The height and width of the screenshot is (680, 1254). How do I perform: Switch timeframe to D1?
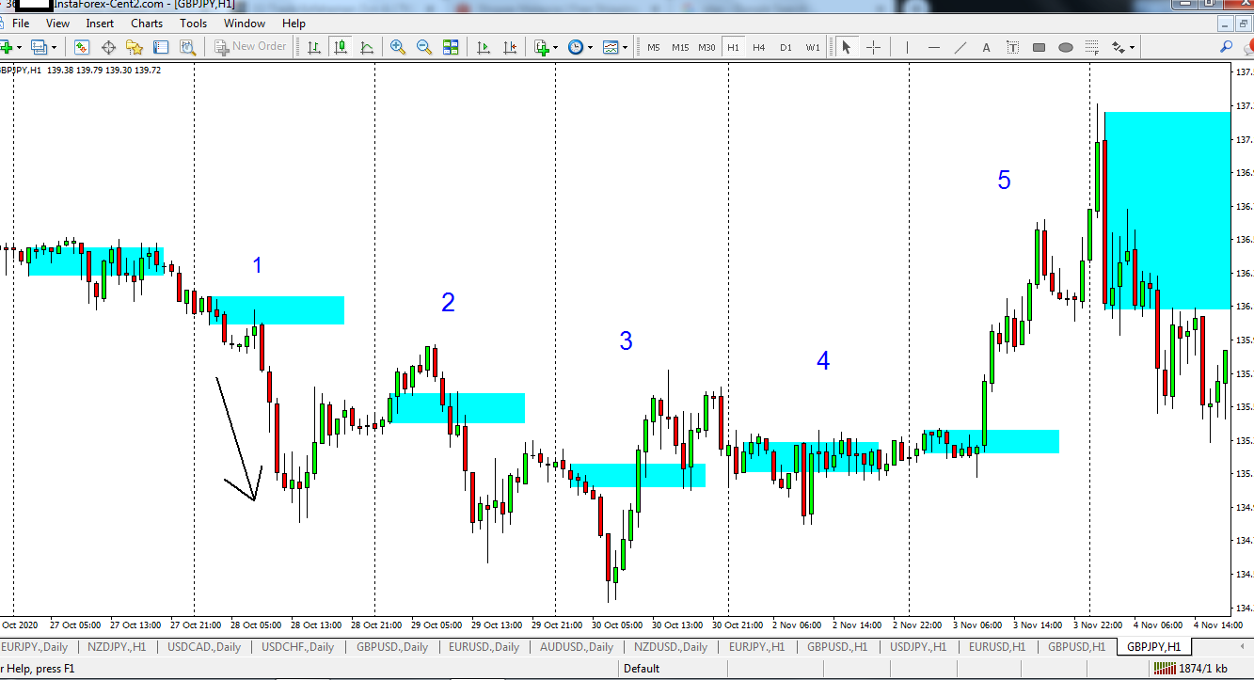(786, 48)
